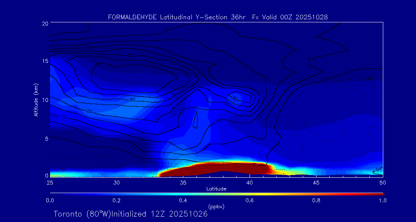Click the '(ppbv)' units label under colorbar
The image size is (416, 222).
click(217, 206)
